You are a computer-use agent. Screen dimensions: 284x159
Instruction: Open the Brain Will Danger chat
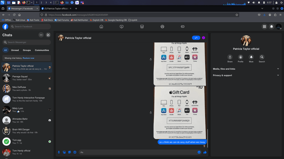point(27,131)
